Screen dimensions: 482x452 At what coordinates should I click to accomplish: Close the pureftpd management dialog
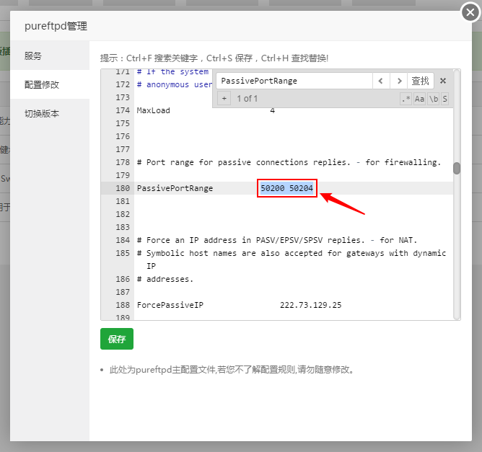(469, 12)
